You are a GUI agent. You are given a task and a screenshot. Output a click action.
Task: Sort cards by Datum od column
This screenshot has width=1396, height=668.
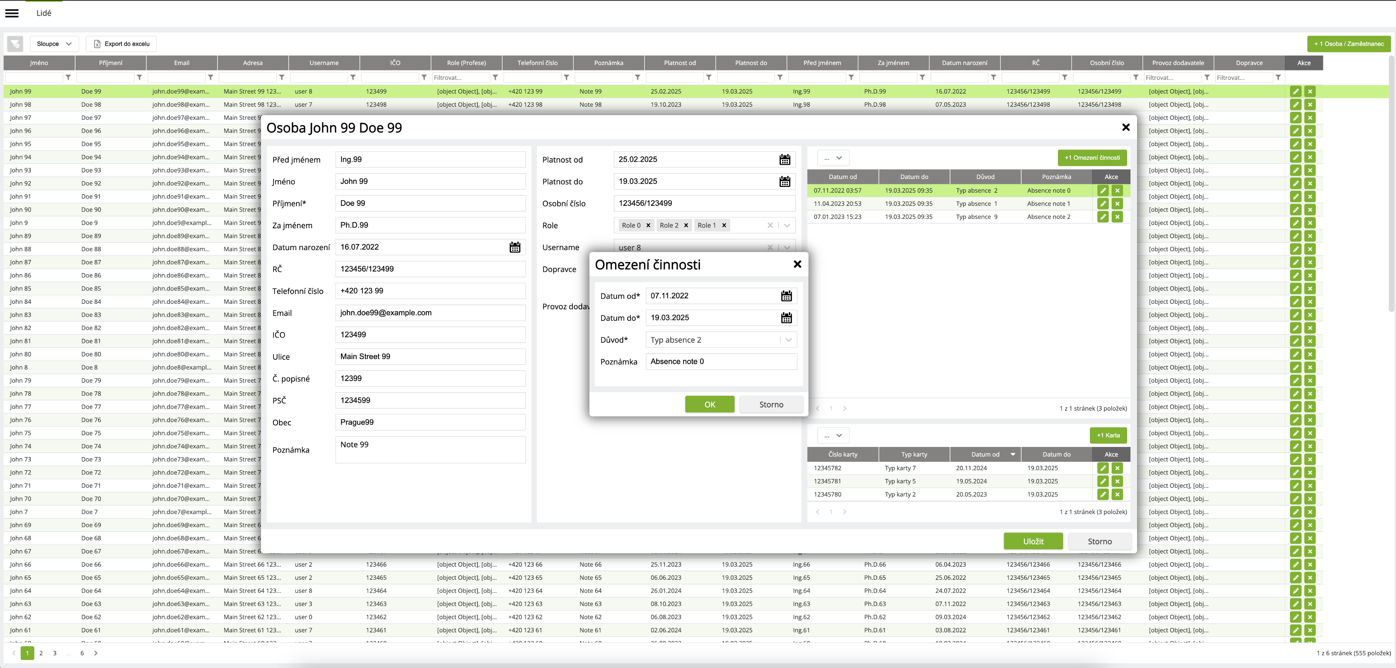(985, 454)
